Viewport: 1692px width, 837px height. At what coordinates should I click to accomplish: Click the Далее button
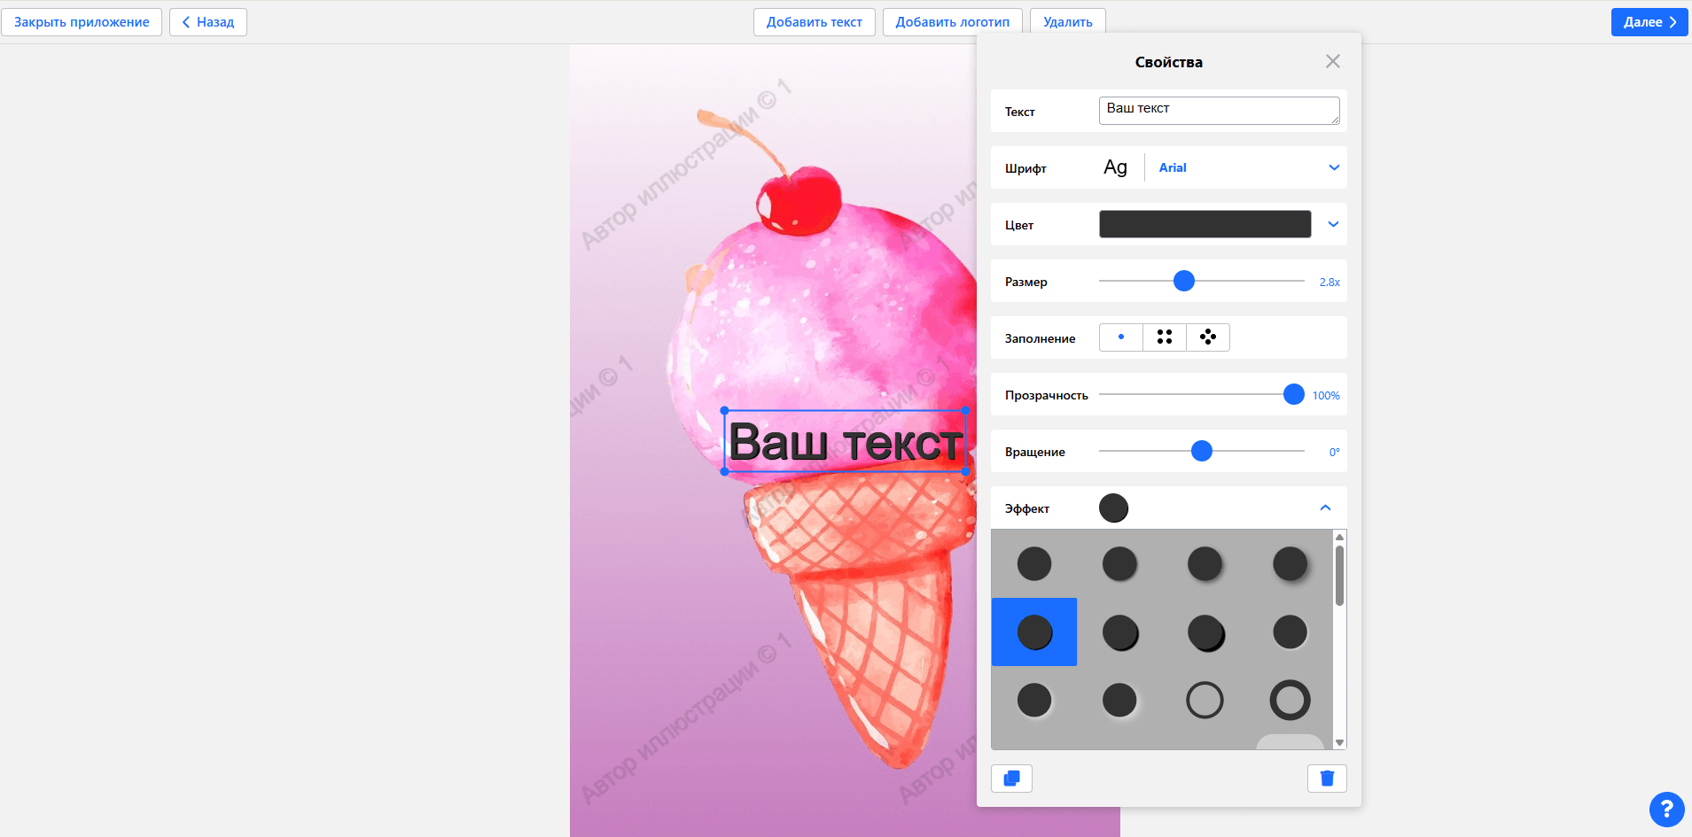[x=1649, y=22]
